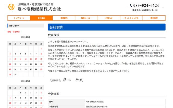173x108 pixels.
Task: Open the 取扱メーカー navigation tab
Action: (86, 18)
